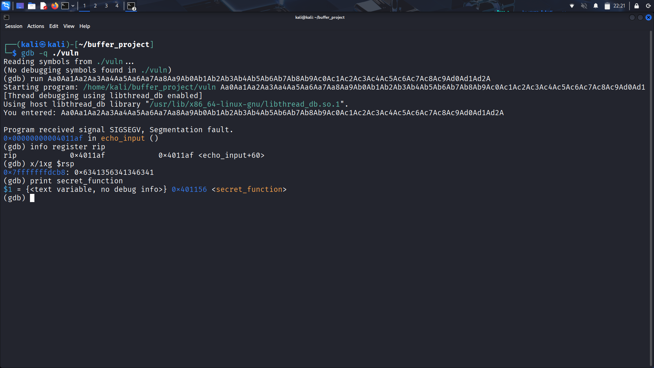Open the View menu

click(x=68, y=26)
